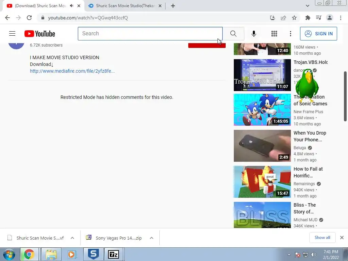348x261 pixels.
Task: Click the 'When You Drop Your Phone...' title
Action: coord(310,136)
